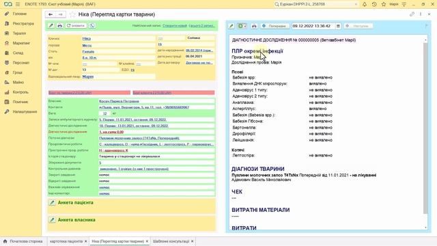The height and width of the screenshot is (246, 437).
Task: Click the phone call icon
Action: click(92, 26)
